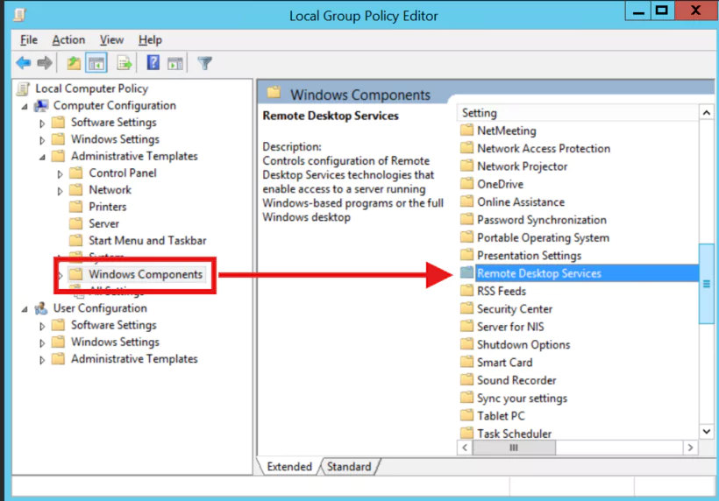Click the Back arrow toolbar icon

point(24,63)
